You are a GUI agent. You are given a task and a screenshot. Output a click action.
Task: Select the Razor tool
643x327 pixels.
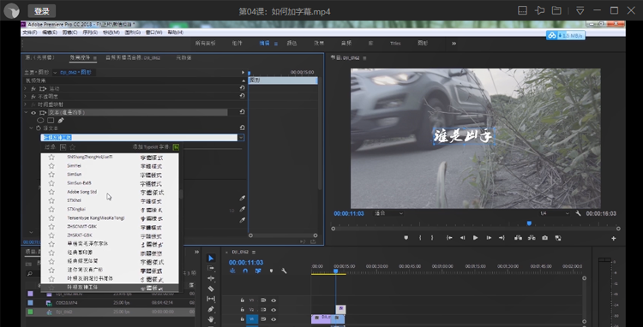pyautogui.click(x=211, y=288)
